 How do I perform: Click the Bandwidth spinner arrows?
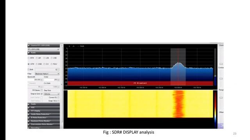42,80
